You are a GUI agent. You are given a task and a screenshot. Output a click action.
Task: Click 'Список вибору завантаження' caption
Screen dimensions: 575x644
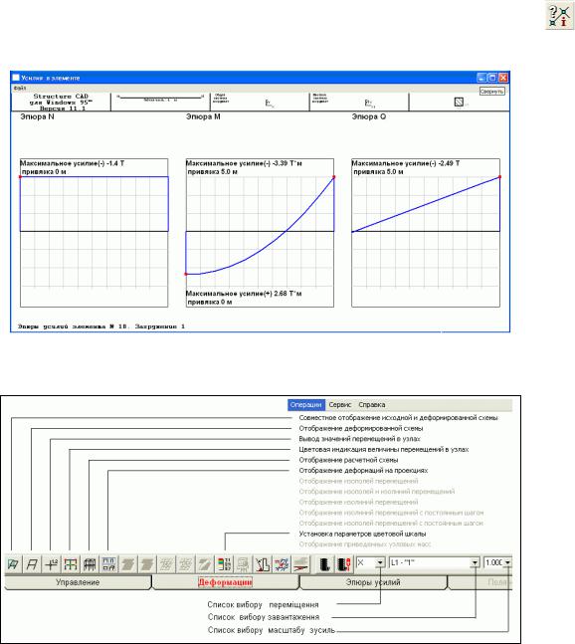(264, 617)
